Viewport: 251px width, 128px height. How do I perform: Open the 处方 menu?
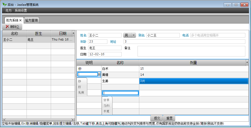tap(8, 11)
